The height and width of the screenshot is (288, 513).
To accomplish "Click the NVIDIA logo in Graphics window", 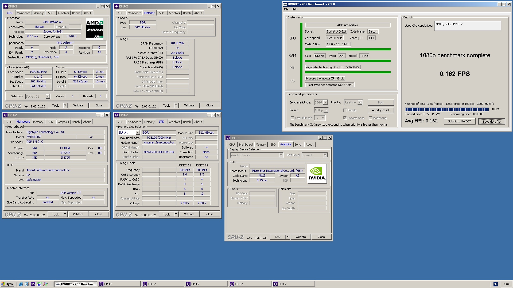I will (x=317, y=174).
